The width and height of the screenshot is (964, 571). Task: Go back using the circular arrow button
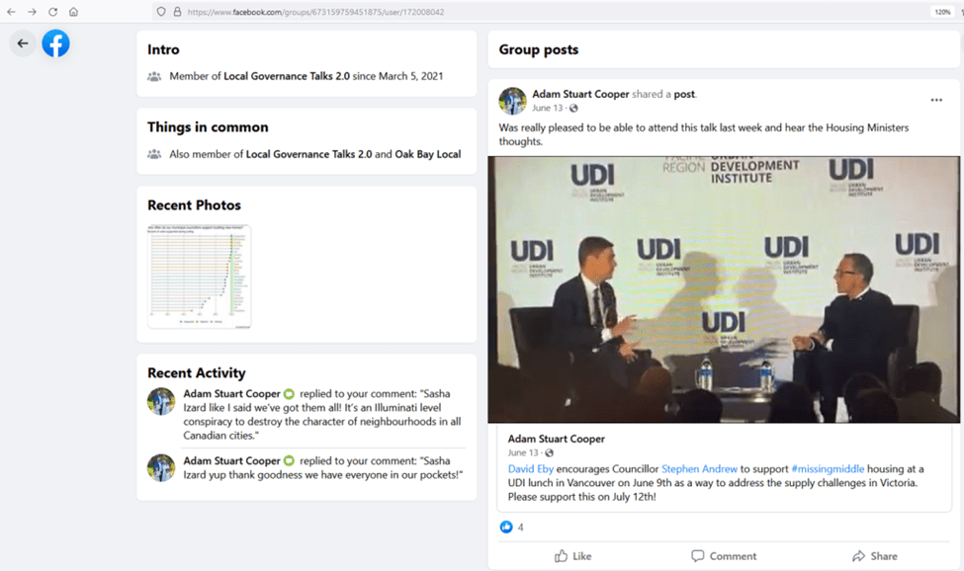[x=23, y=43]
